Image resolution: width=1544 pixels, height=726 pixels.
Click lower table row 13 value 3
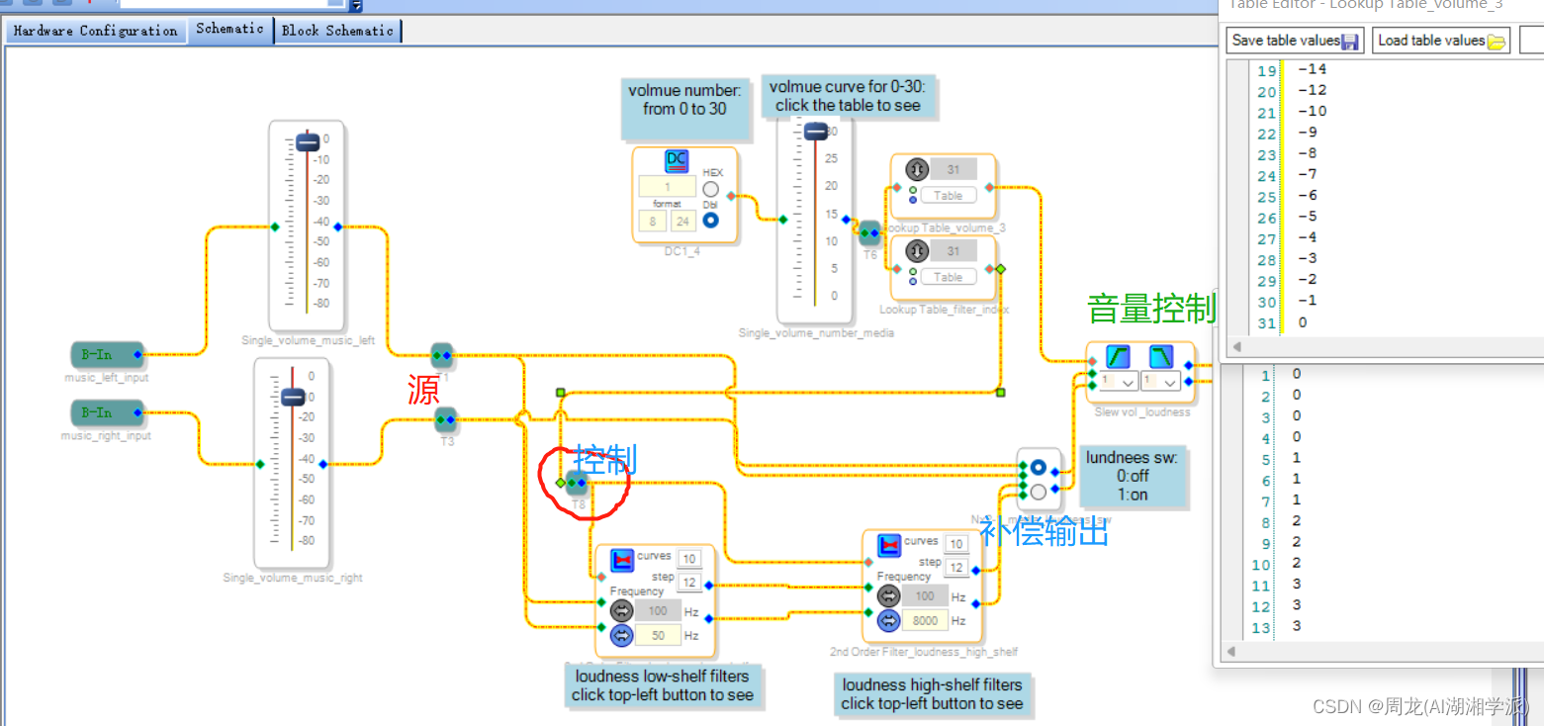point(1297,626)
